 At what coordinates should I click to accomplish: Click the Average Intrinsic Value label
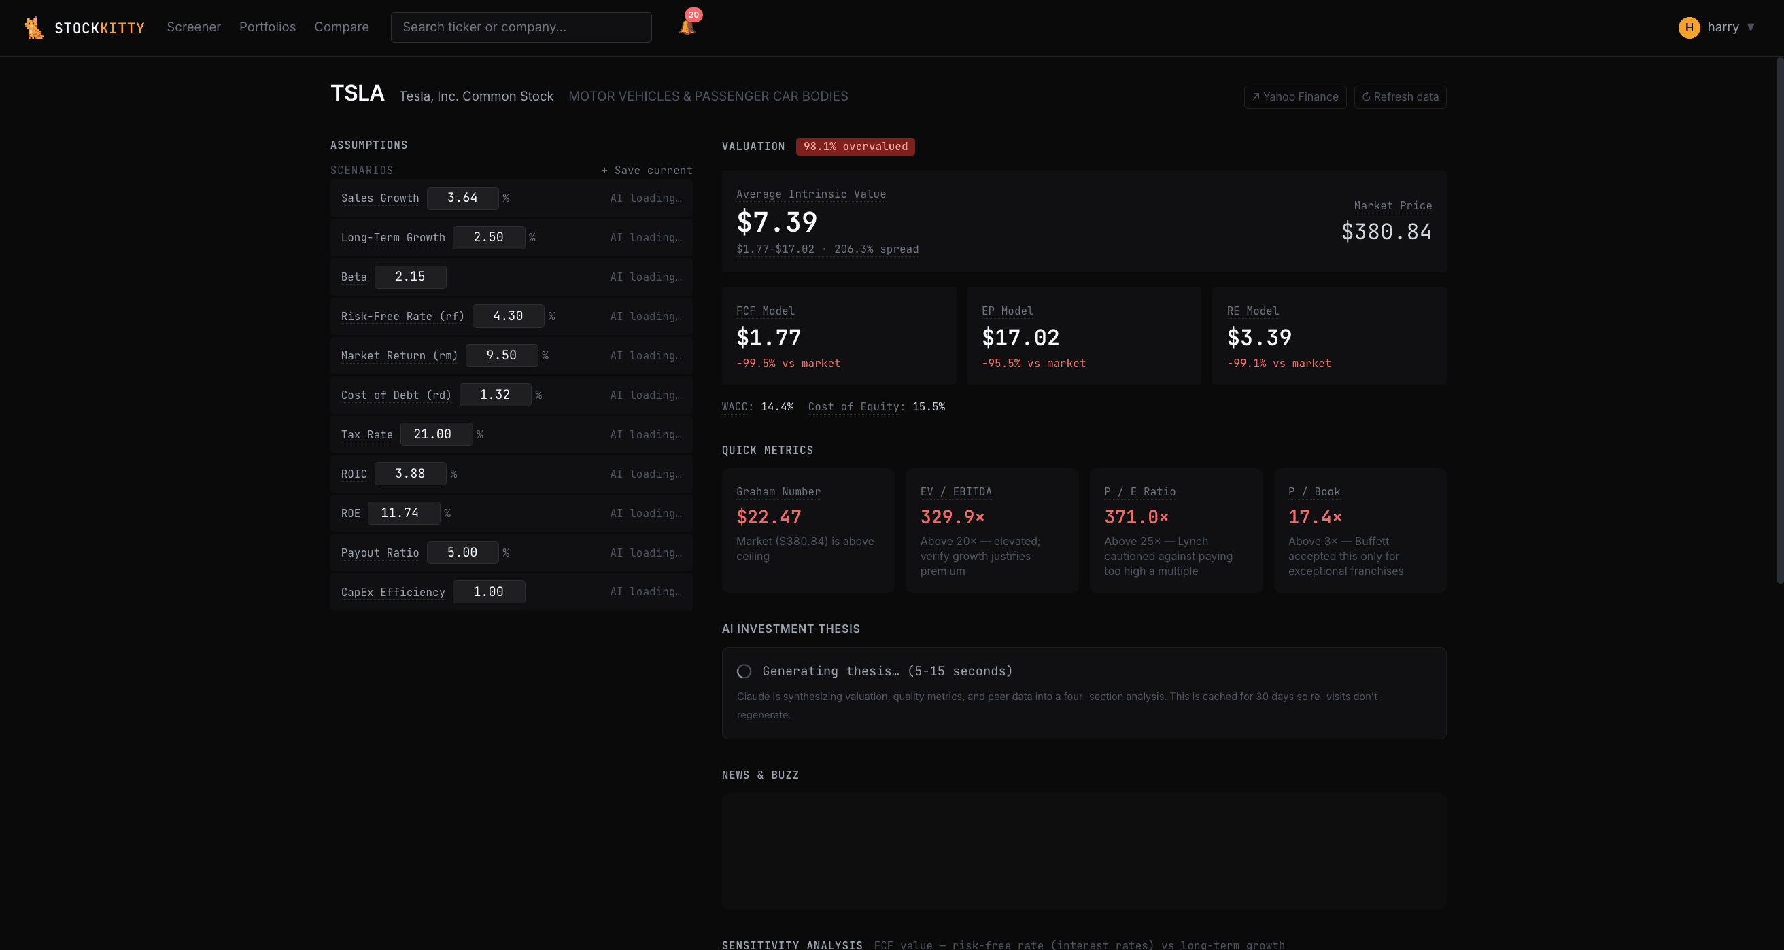(x=810, y=194)
